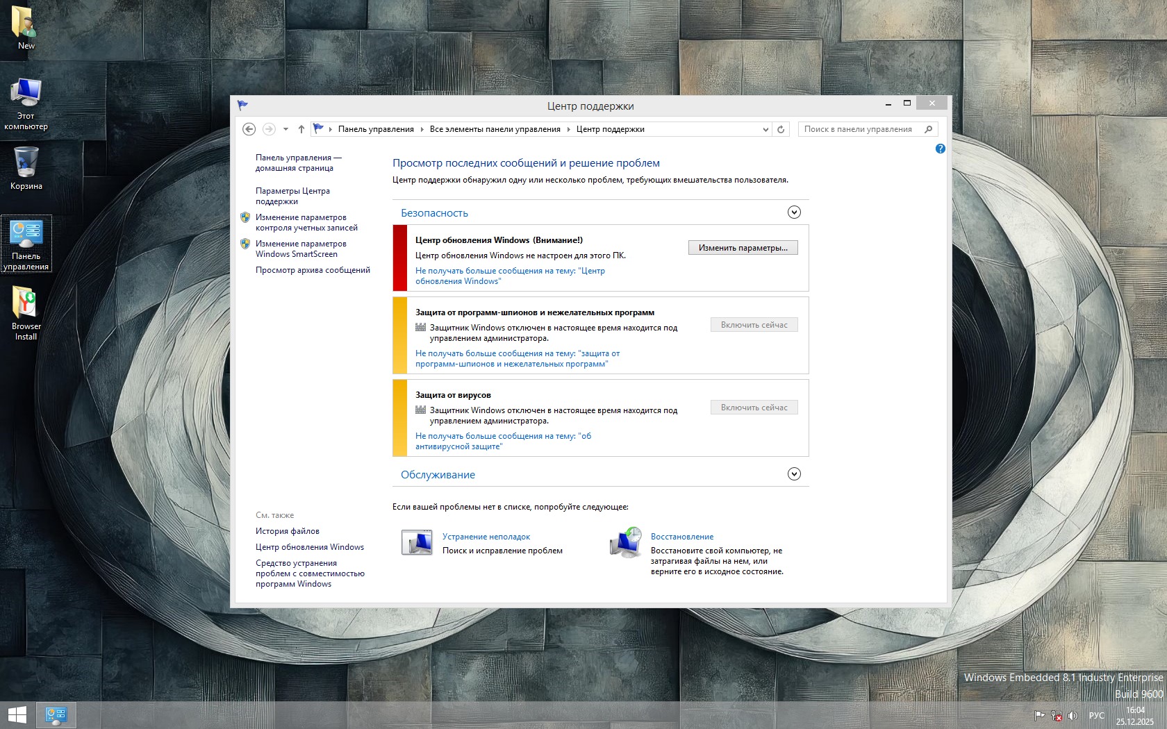Click Action Center flag in system tray
The width and height of the screenshot is (1167, 729).
(1039, 715)
